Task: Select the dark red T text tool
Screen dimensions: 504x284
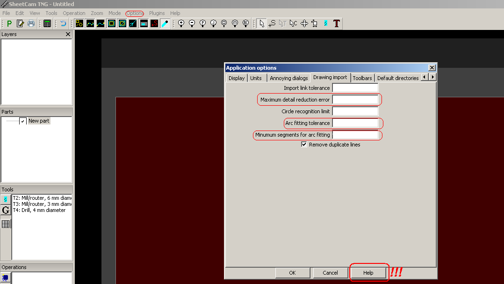Action: pos(337,23)
